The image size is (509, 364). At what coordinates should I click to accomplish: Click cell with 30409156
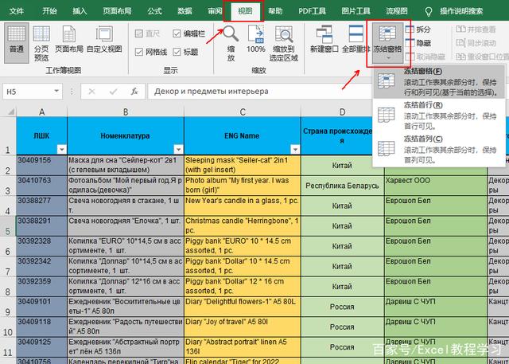tap(42, 165)
